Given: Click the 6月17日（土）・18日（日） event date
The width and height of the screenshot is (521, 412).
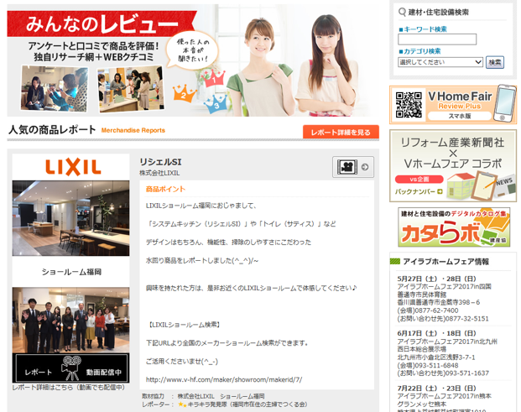Looking at the screenshot, I should click(x=436, y=333).
